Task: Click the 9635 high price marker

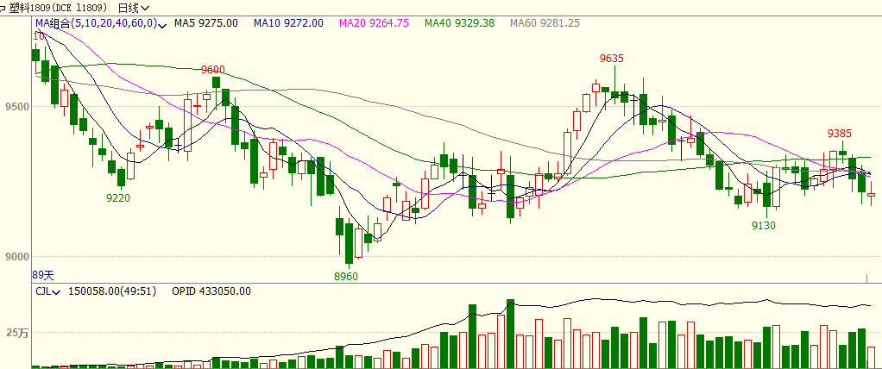Action: click(611, 59)
